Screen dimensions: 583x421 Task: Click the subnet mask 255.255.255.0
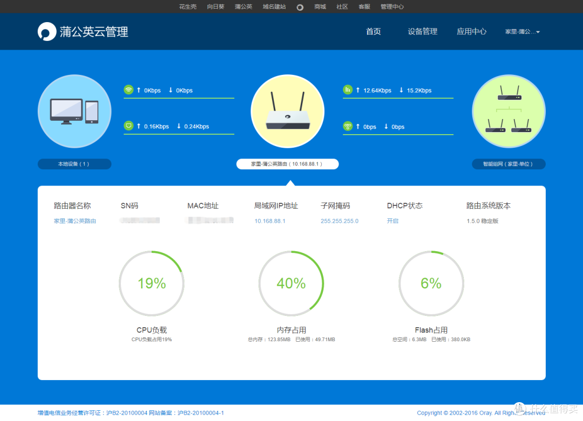(340, 221)
